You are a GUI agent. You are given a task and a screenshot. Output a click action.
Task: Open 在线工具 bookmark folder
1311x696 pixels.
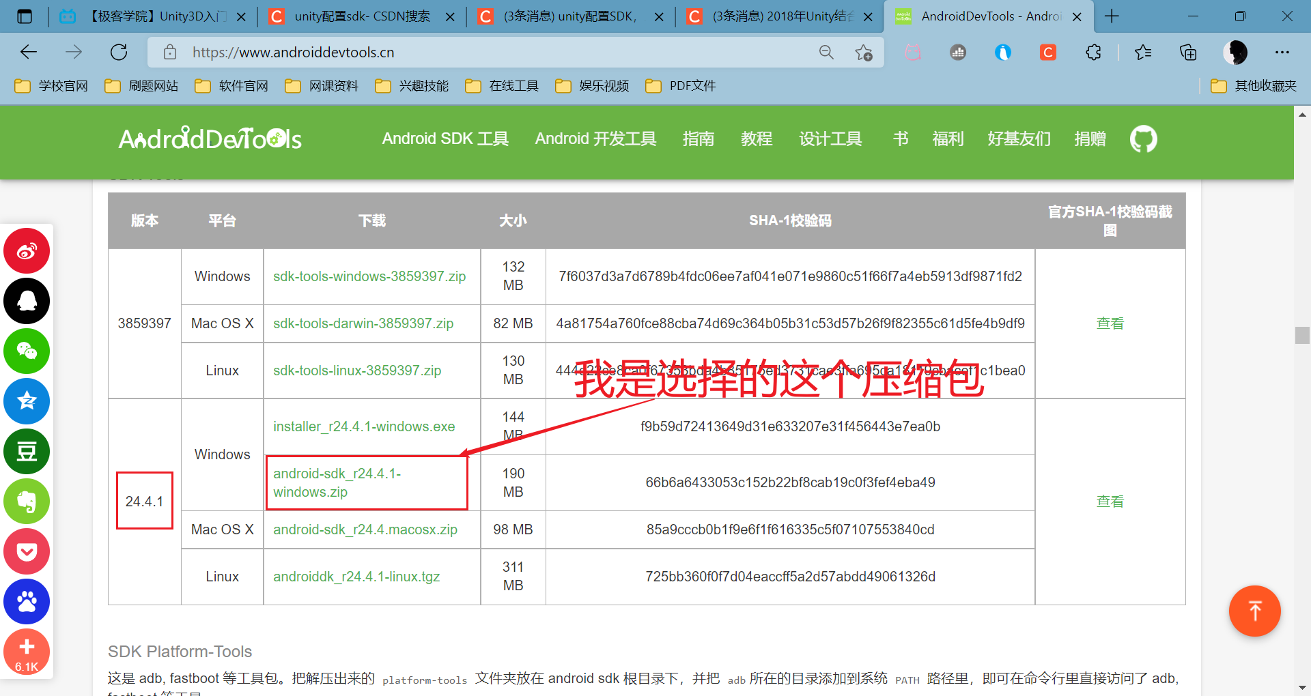[503, 86]
